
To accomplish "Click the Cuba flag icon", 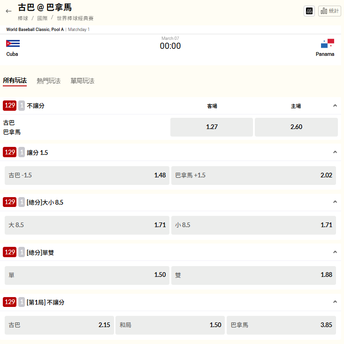I will point(13,44).
